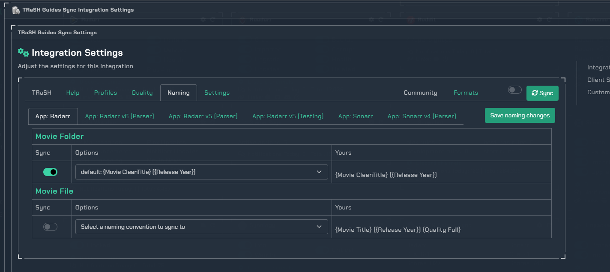The width and height of the screenshot is (610, 272).
Task: Switch to the Profiles tab
Action: click(105, 93)
